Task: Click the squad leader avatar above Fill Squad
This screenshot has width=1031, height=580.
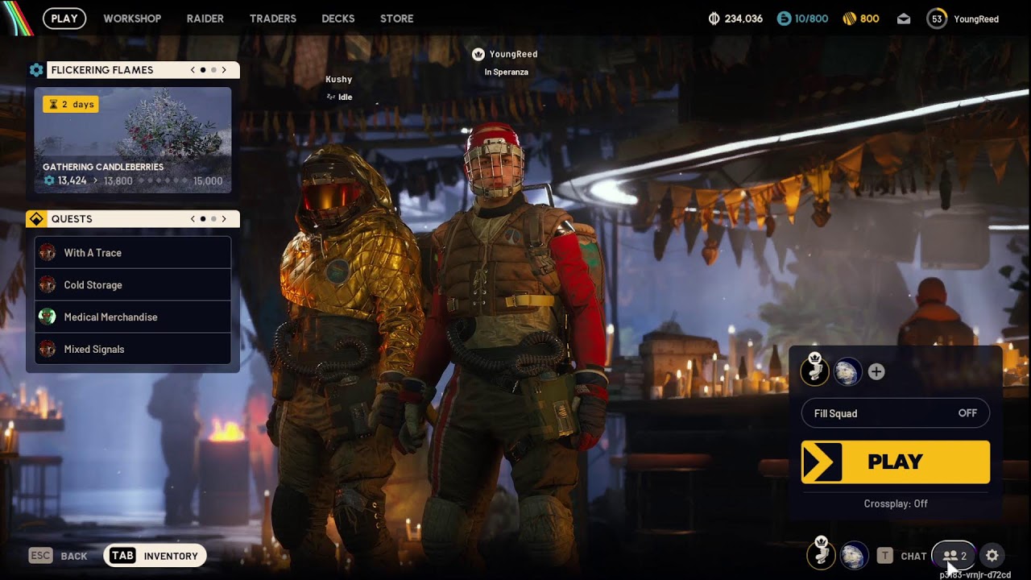Action: click(814, 371)
